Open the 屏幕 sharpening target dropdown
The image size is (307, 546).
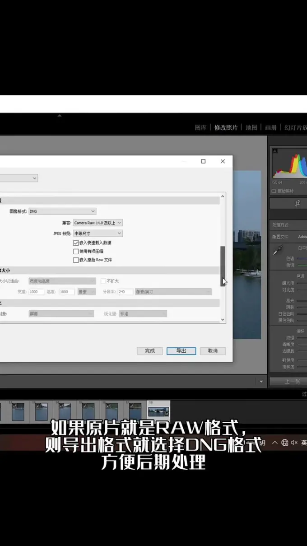click(x=61, y=313)
